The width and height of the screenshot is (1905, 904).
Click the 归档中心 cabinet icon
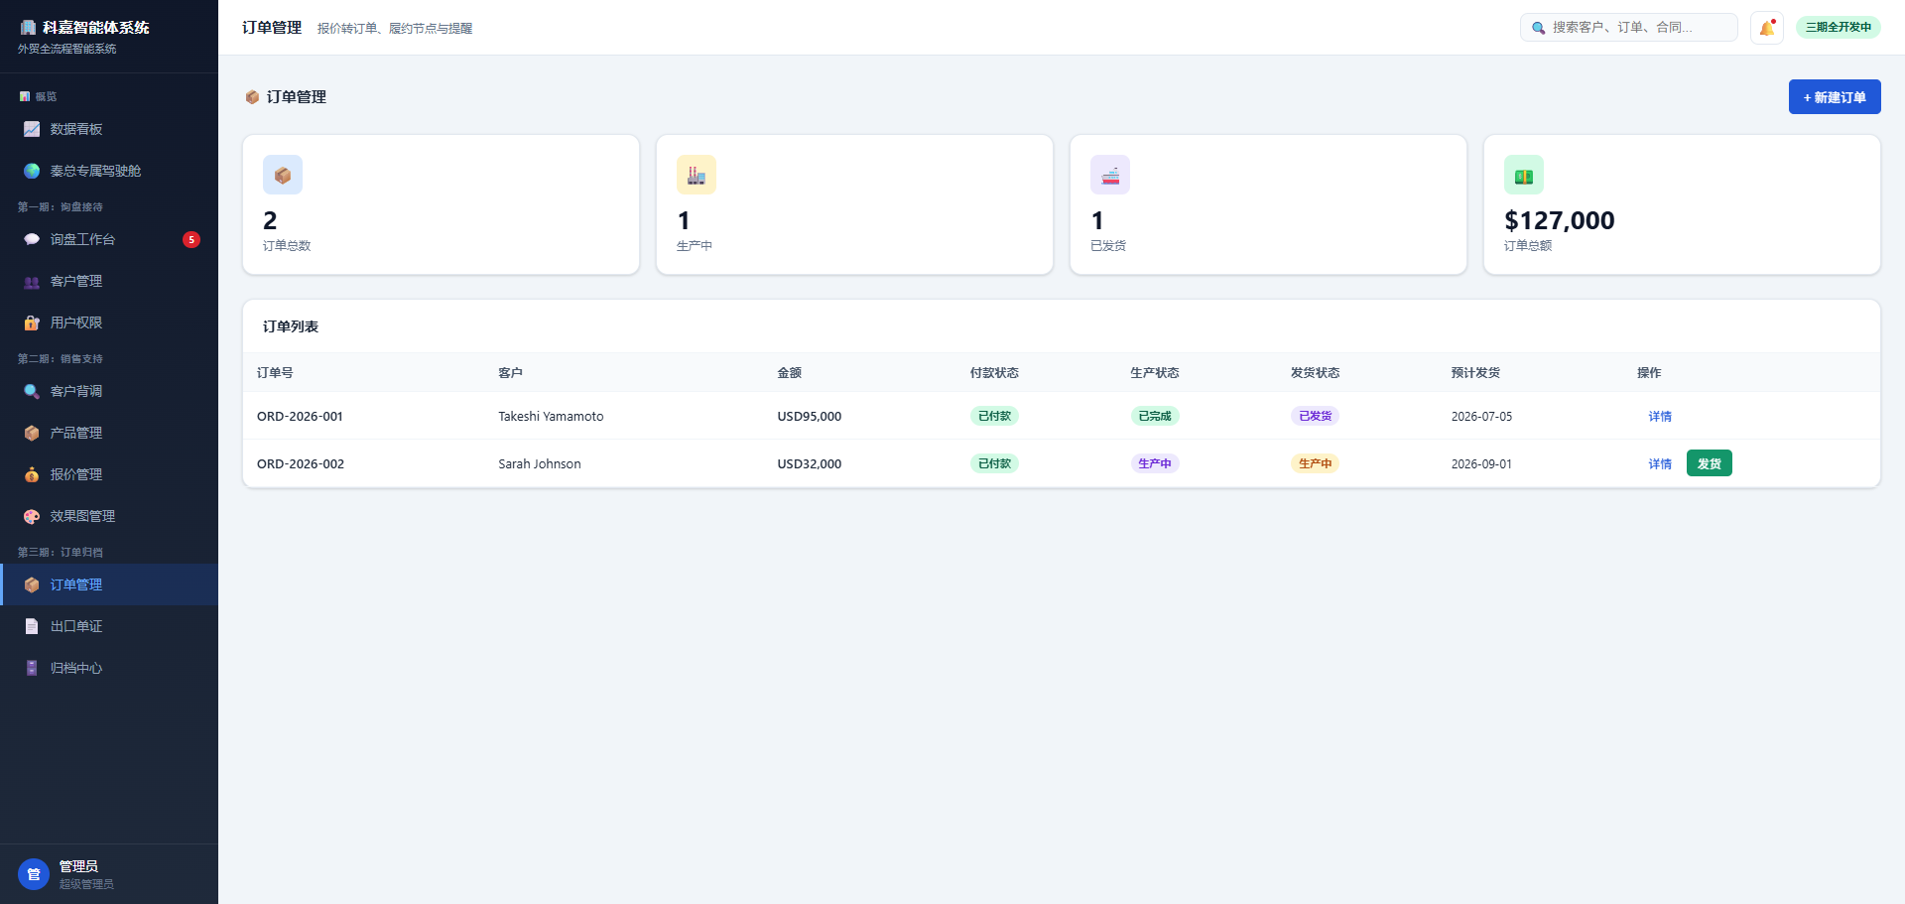pyautogui.click(x=32, y=668)
